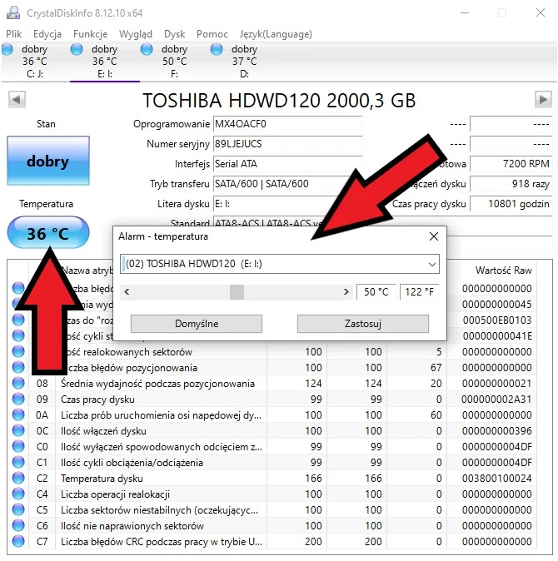Click raw value 000500EB0103
The width and height of the screenshot is (558, 561).
point(497,320)
